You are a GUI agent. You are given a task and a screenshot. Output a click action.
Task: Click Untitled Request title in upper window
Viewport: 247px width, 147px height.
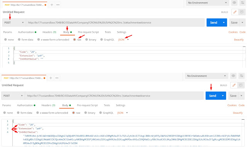[14, 12]
